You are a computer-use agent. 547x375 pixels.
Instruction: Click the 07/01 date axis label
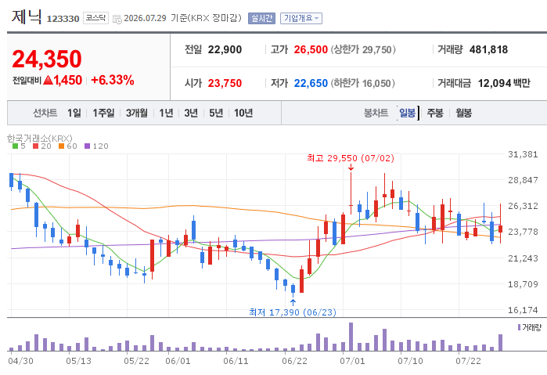click(352, 361)
